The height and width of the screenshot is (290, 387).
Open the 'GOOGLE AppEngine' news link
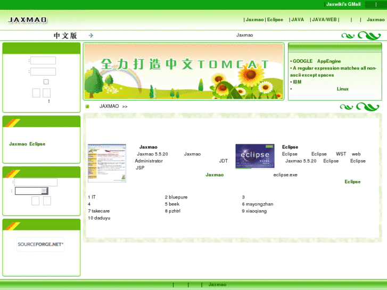(317, 61)
